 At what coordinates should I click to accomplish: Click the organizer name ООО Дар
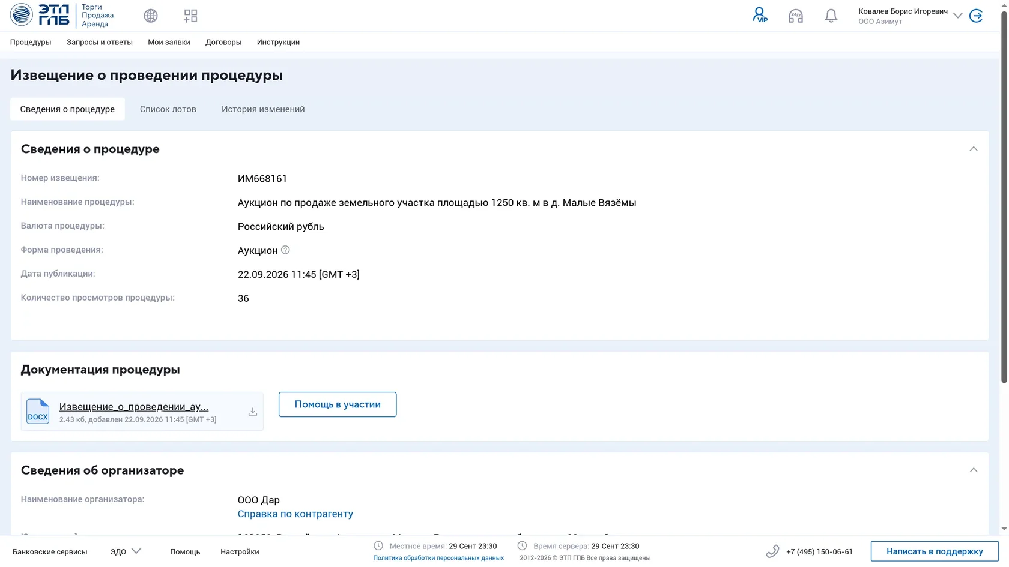(259, 500)
